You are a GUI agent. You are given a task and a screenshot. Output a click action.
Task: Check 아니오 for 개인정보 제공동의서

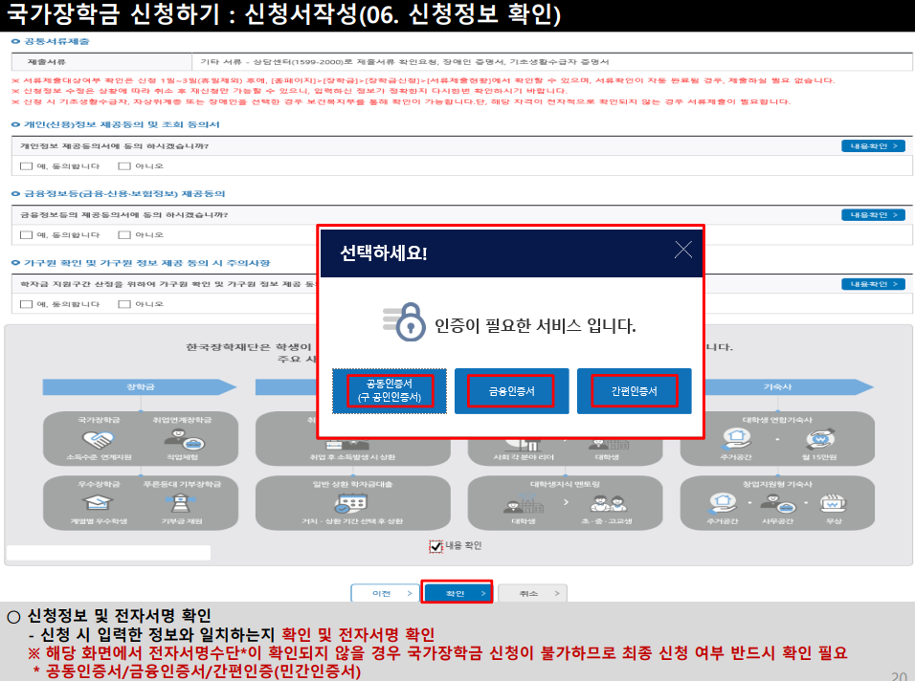click(x=124, y=166)
